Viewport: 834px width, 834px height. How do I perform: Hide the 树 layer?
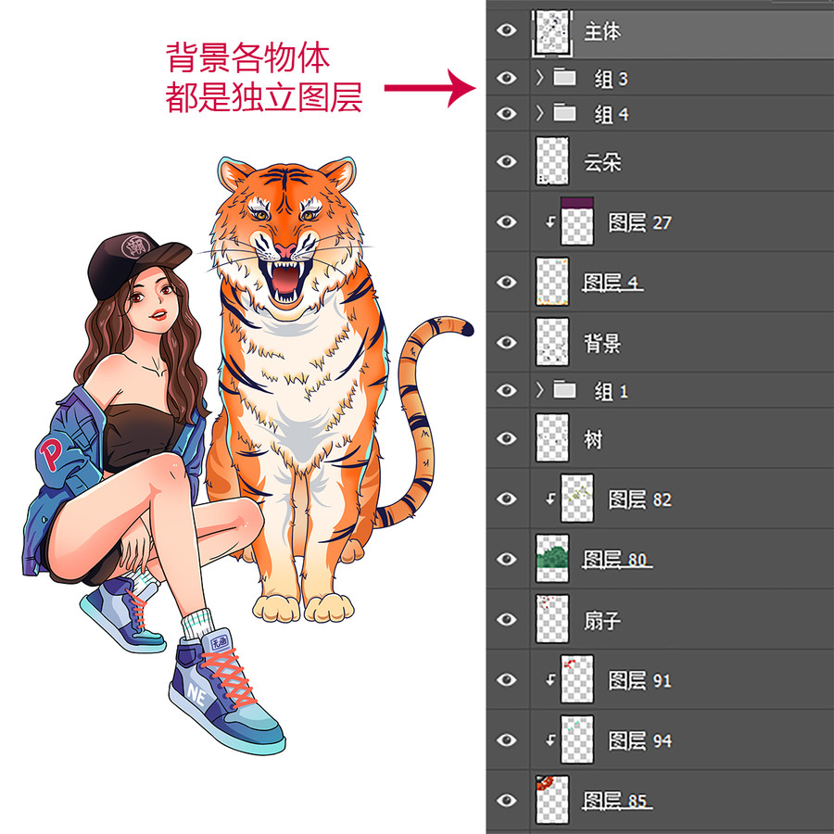(506, 438)
